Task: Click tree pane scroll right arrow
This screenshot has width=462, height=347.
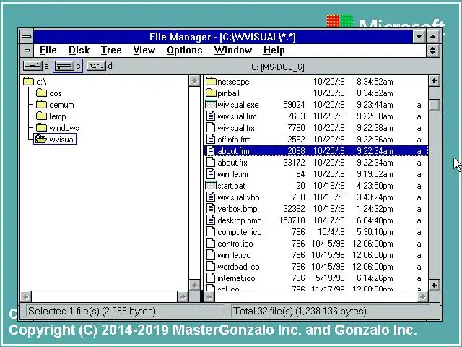Action: (x=183, y=296)
